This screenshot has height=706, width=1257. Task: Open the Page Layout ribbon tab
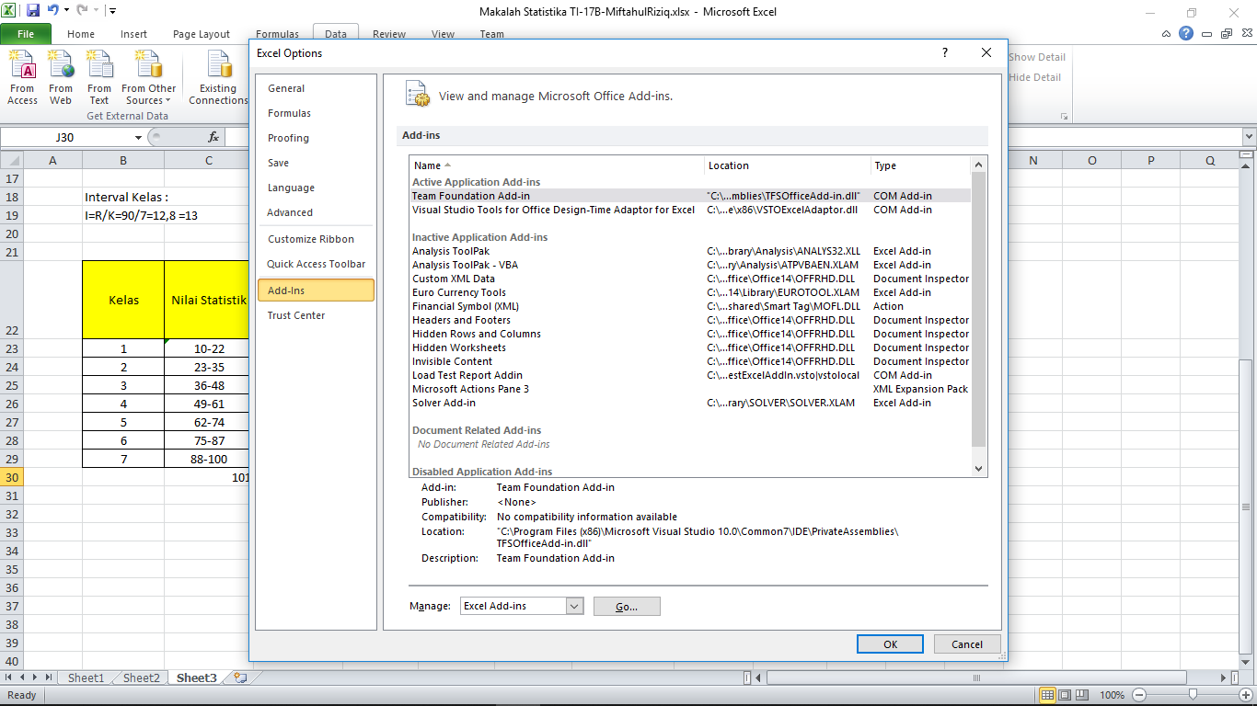[202, 34]
